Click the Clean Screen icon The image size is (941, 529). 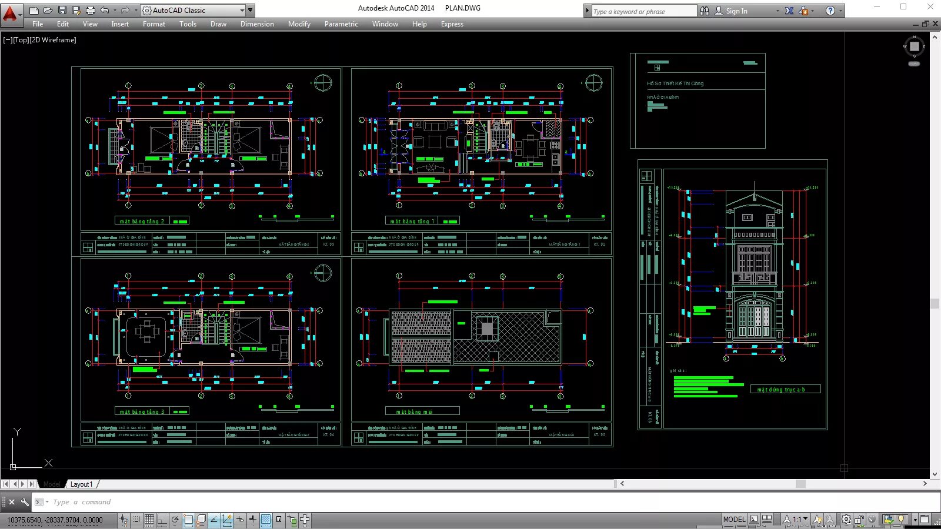925,520
